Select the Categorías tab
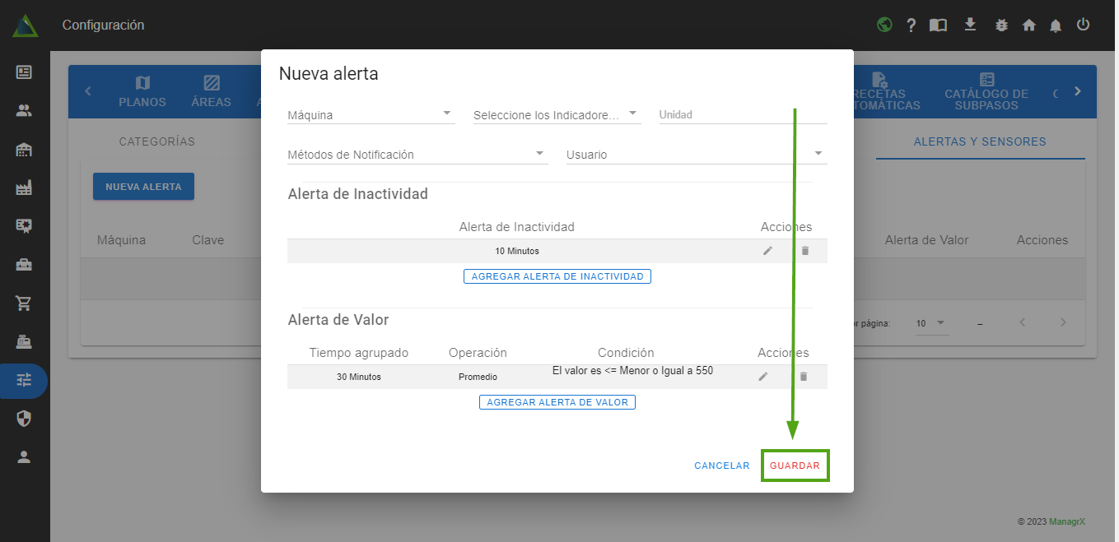Image resolution: width=1119 pixels, height=542 pixels. [x=157, y=141]
